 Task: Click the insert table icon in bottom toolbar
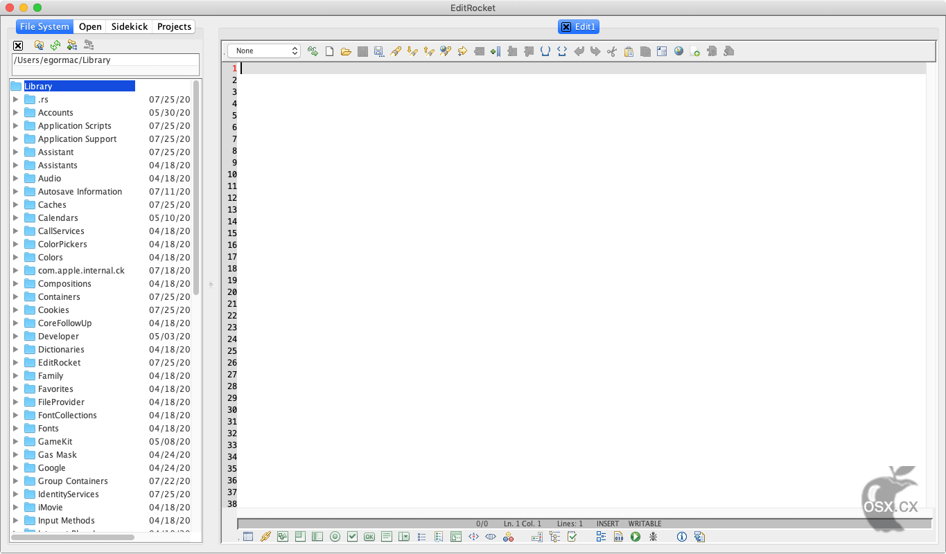(x=248, y=537)
